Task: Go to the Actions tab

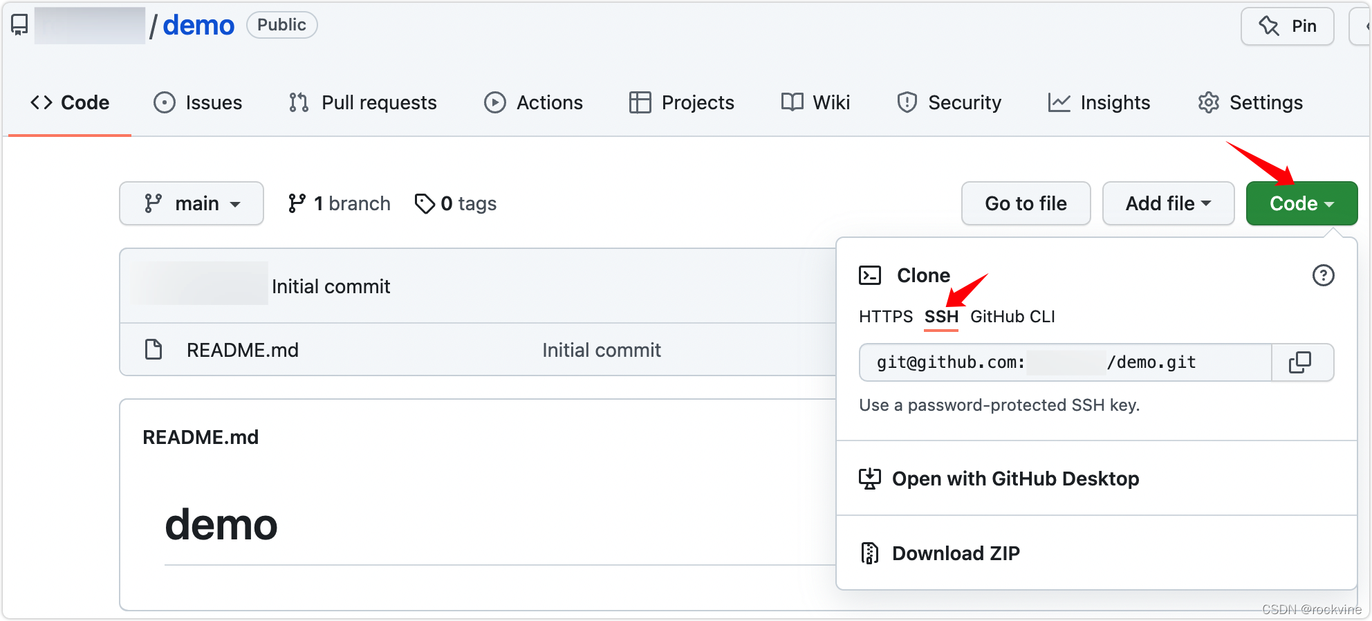Action: click(533, 102)
